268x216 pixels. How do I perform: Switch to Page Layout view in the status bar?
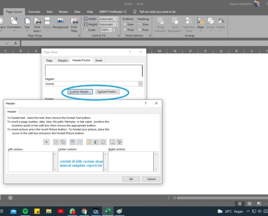(250, 204)
